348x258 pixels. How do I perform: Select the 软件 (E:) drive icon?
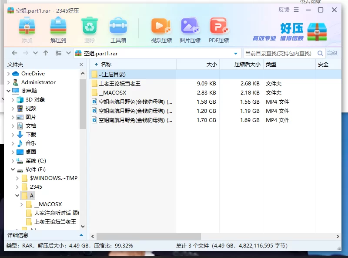pyautogui.click(x=20, y=170)
